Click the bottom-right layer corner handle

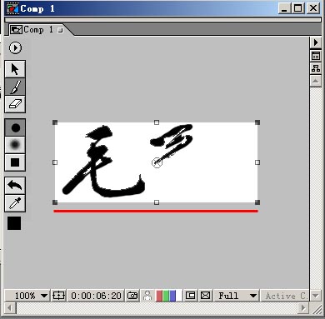(257, 202)
